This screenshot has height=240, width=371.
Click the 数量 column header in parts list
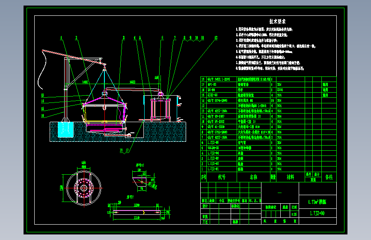(x=273, y=177)
